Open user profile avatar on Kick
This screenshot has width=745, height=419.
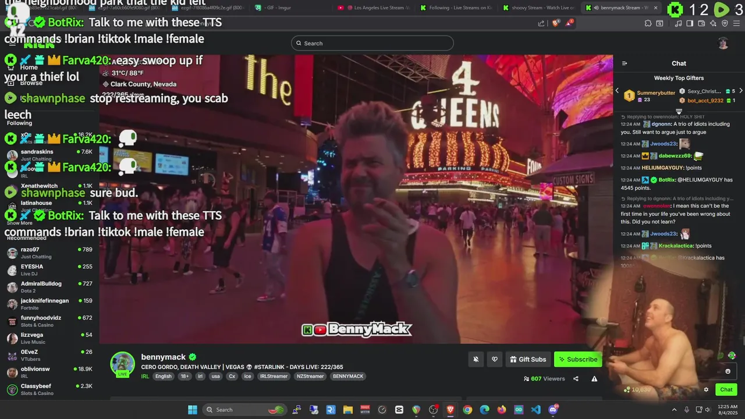click(x=723, y=43)
